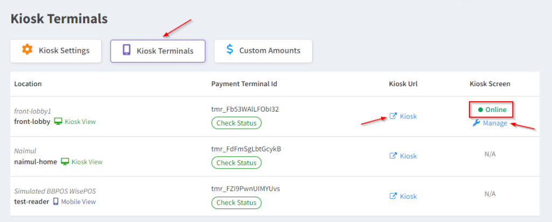Click the blue dollar sign icon

230,50
